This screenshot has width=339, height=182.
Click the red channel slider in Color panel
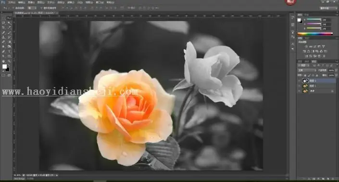pyautogui.click(x=314, y=20)
